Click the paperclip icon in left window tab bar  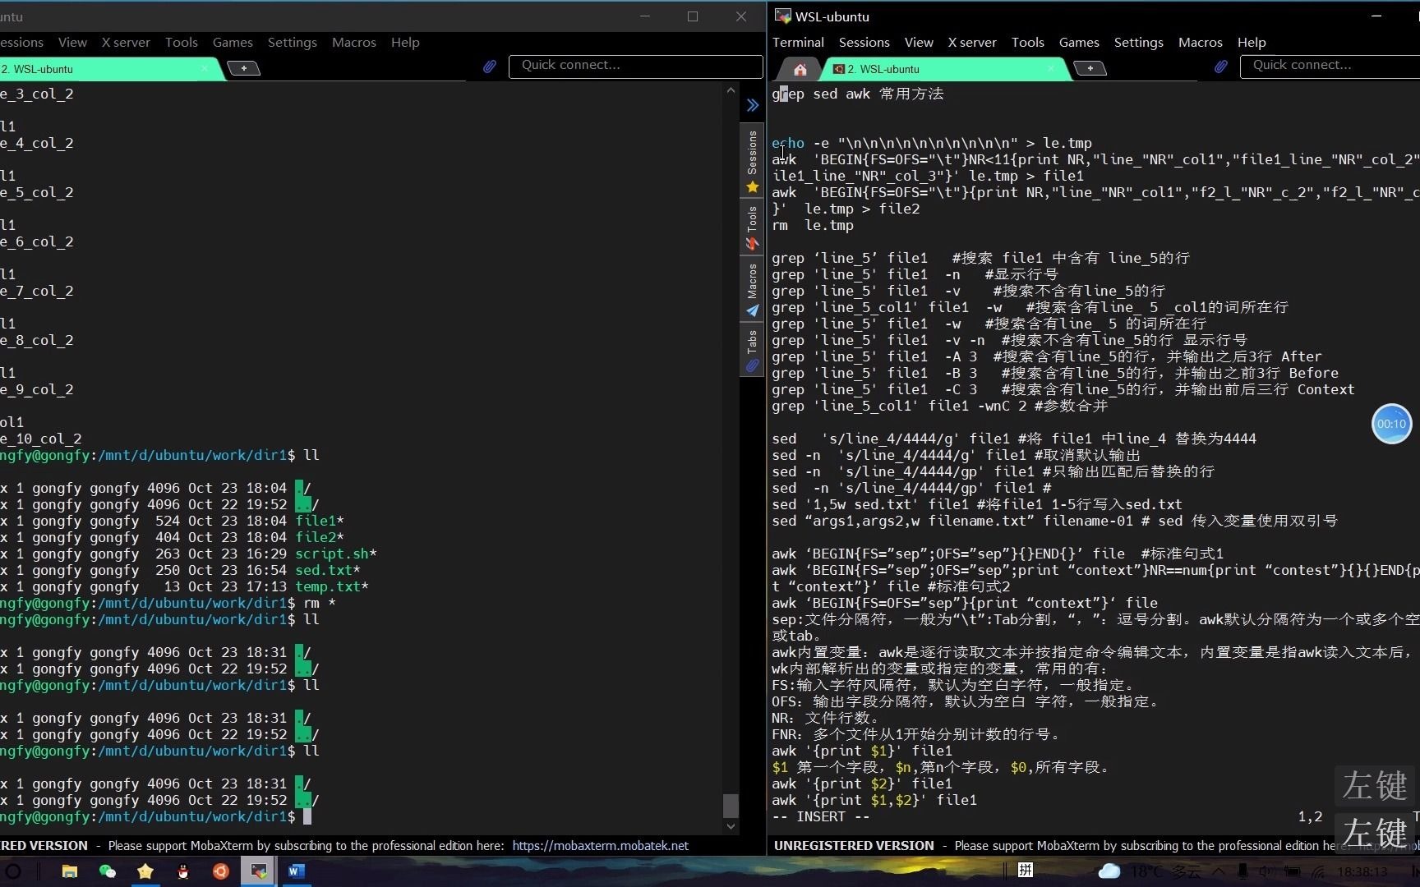pyautogui.click(x=489, y=67)
